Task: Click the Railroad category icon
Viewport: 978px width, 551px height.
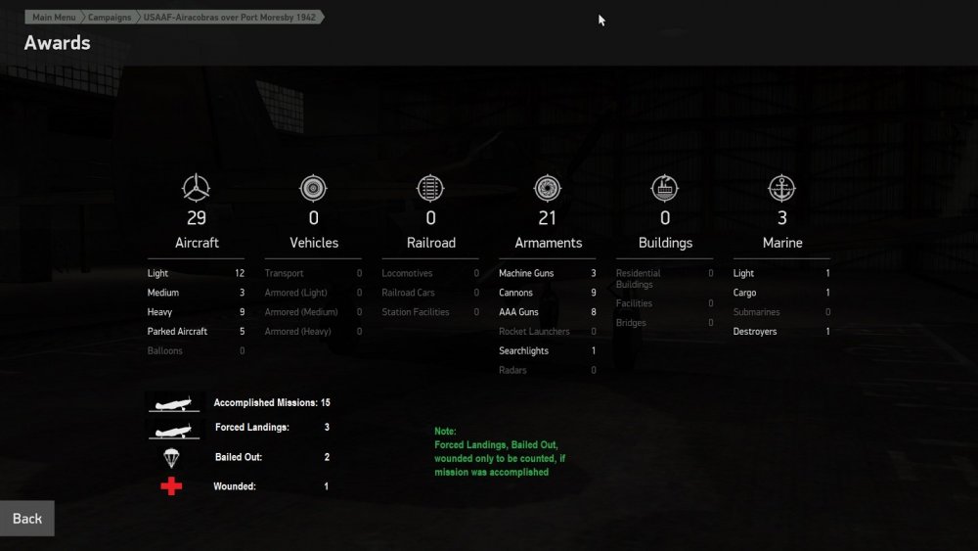Action: 430,188
